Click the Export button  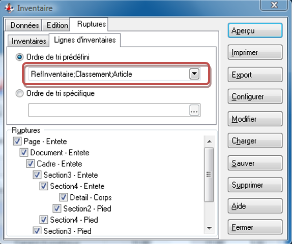point(255,75)
